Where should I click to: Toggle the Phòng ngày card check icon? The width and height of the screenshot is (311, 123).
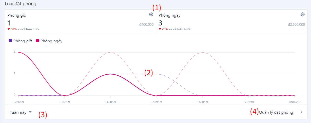coord(302,14)
